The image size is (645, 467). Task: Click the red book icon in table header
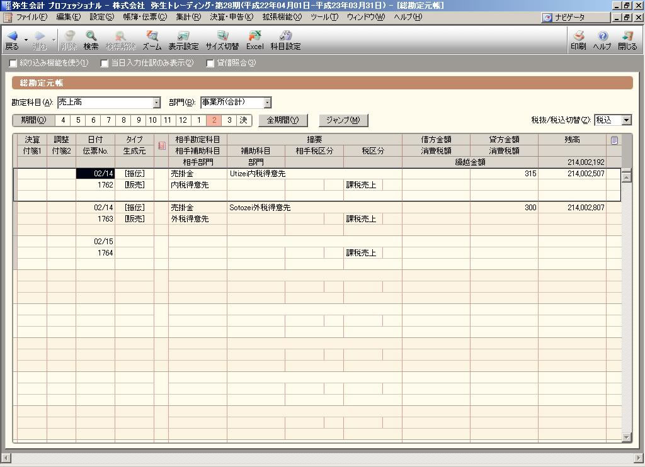click(x=162, y=145)
